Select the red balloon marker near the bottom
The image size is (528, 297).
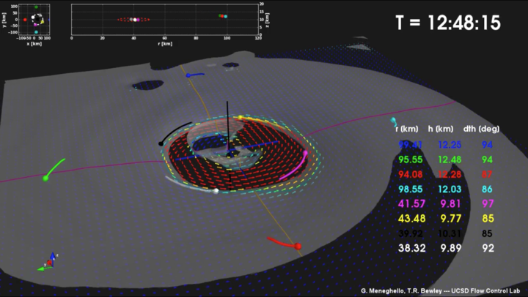pyautogui.click(x=298, y=247)
